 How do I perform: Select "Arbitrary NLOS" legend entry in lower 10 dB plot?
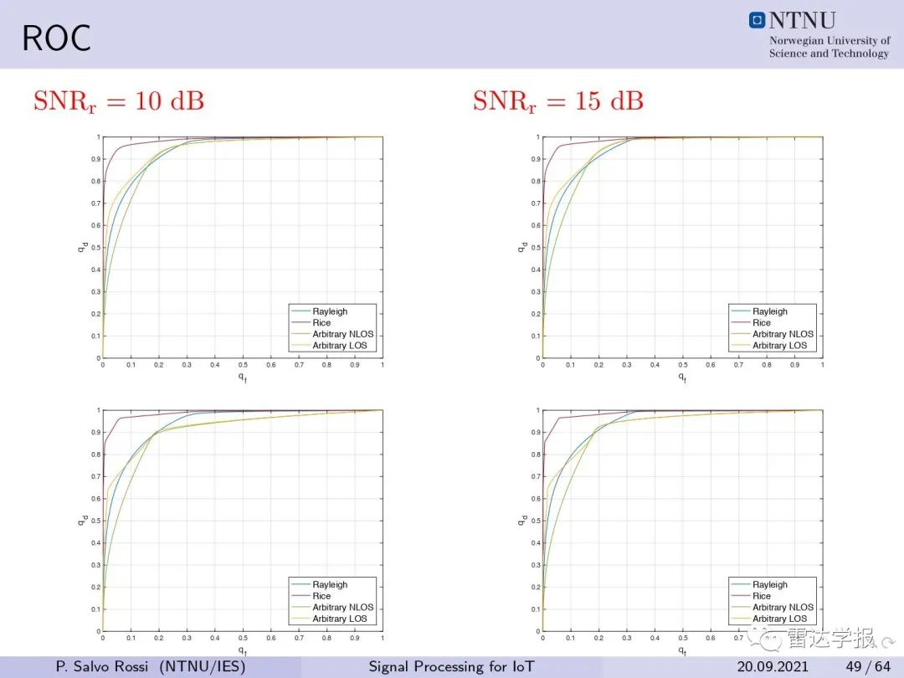(342, 607)
